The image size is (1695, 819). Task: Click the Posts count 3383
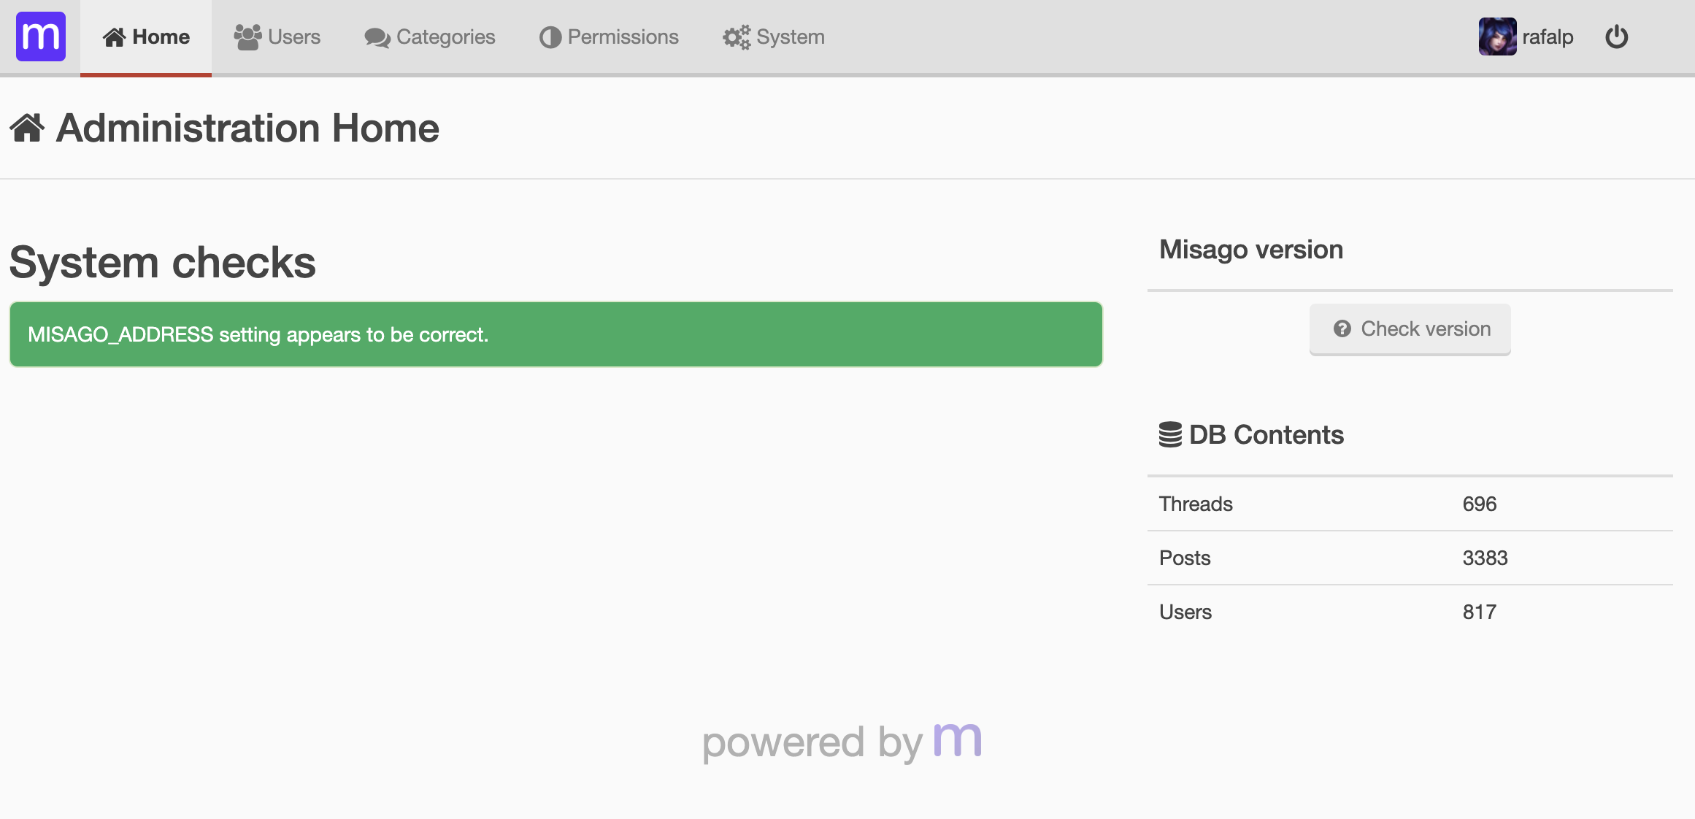click(x=1485, y=558)
